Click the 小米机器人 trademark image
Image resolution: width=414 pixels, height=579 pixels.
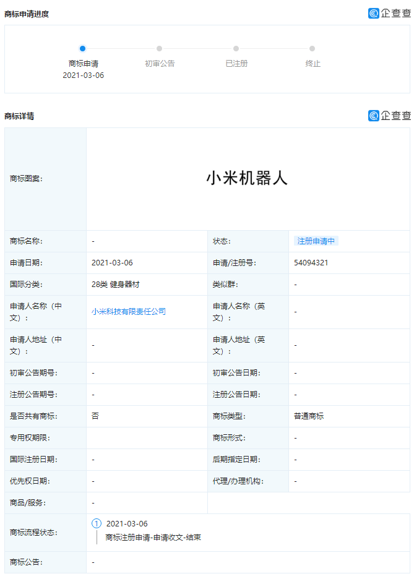[247, 178]
